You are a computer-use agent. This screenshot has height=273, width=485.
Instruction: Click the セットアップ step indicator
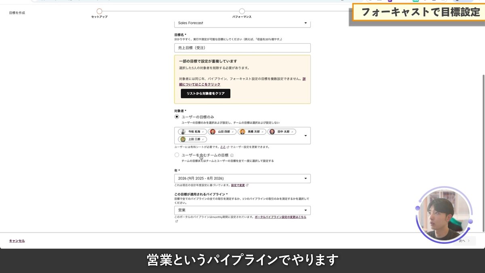[x=99, y=12]
